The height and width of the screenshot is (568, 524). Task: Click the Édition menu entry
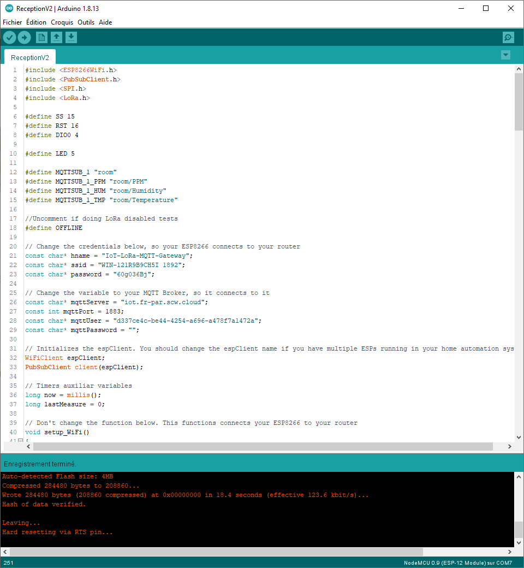(36, 22)
